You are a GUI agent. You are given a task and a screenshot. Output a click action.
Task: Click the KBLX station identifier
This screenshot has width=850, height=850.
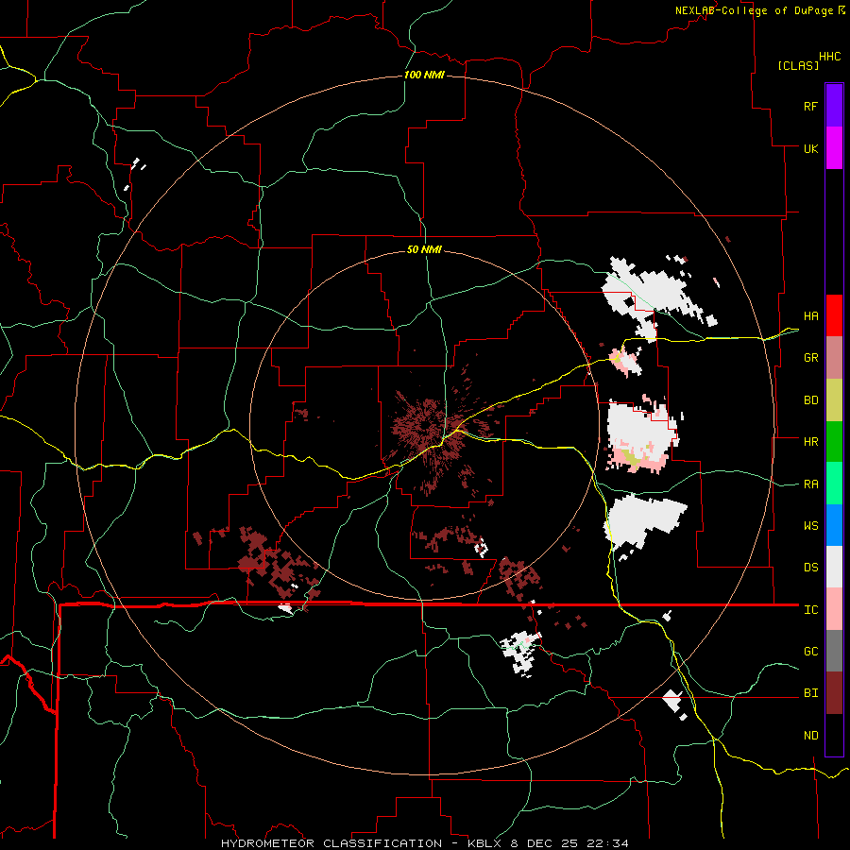tap(484, 843)
